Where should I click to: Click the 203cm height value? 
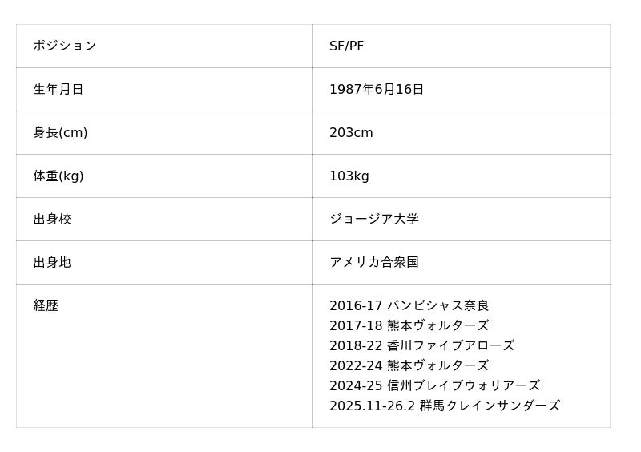tap(351, 133)
